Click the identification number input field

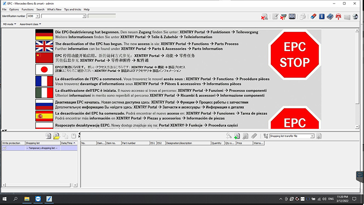point(62,16)
